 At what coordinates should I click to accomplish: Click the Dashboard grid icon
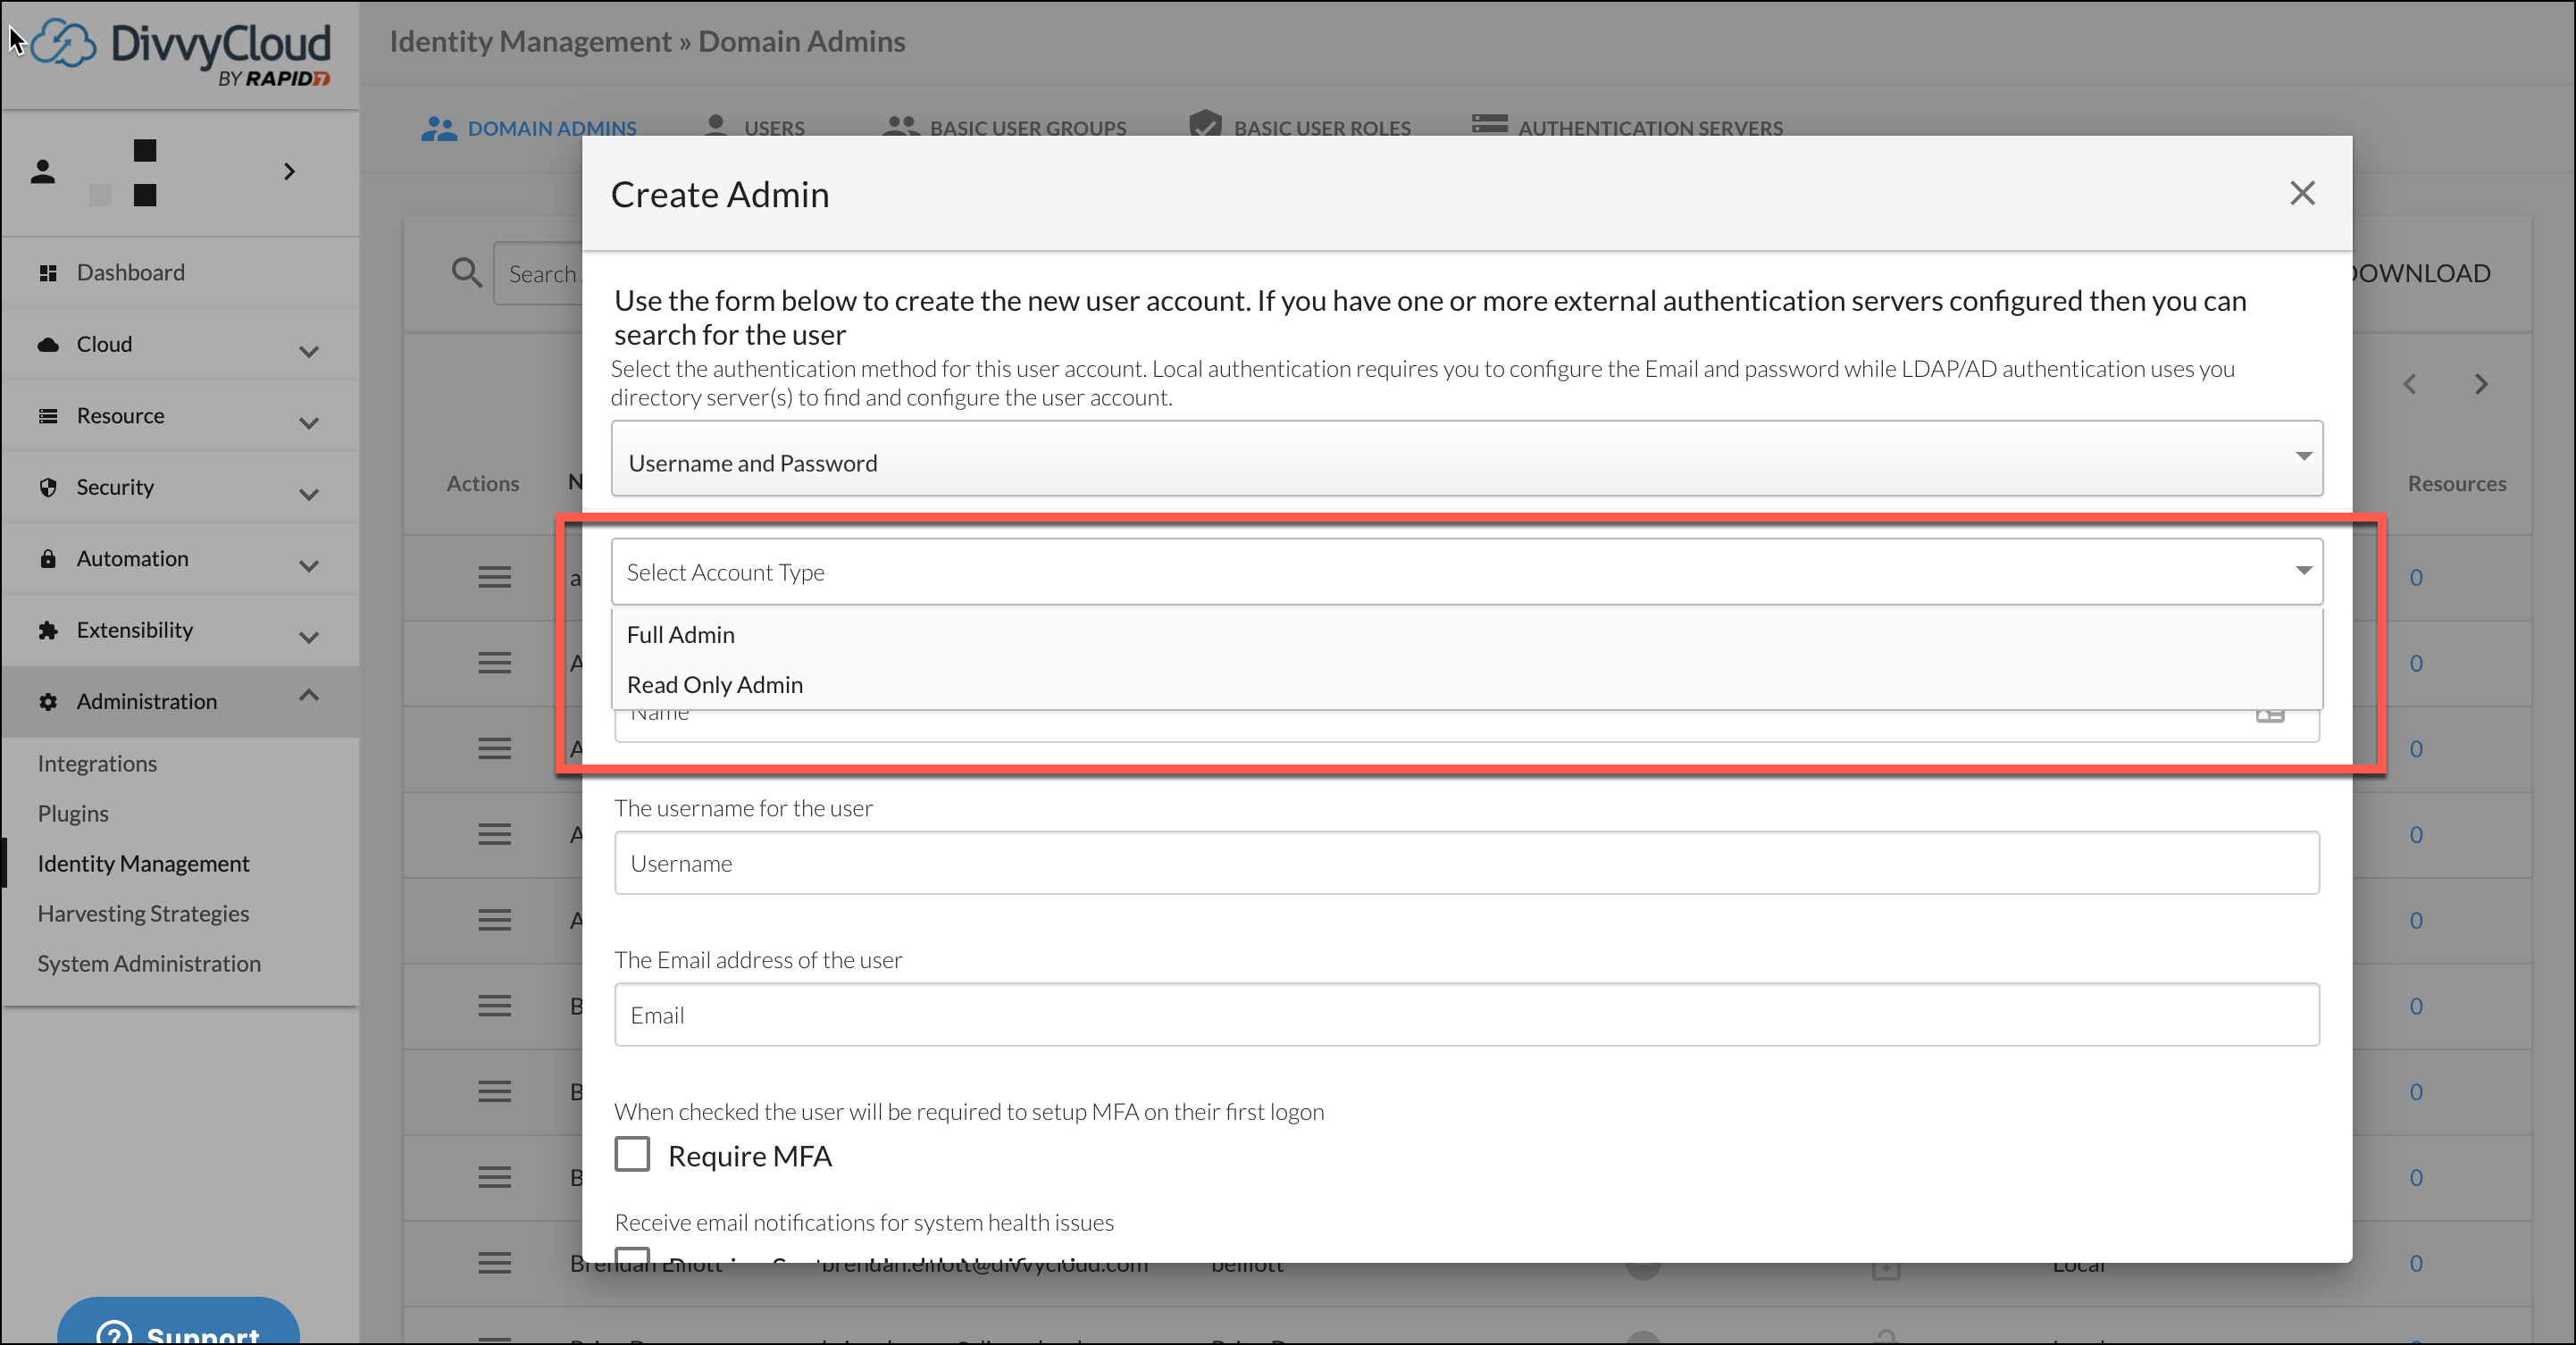click(47, 273)
